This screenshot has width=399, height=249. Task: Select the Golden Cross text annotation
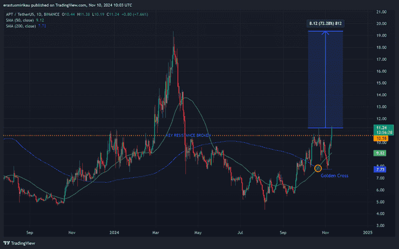[x=334, y=175]
